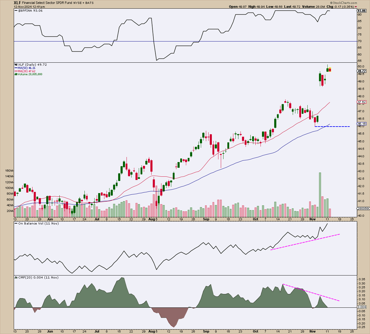Screen dimensions: 370x334
Task: Click the MA(50) 46.16 legend text
Action: pos(26,68)
